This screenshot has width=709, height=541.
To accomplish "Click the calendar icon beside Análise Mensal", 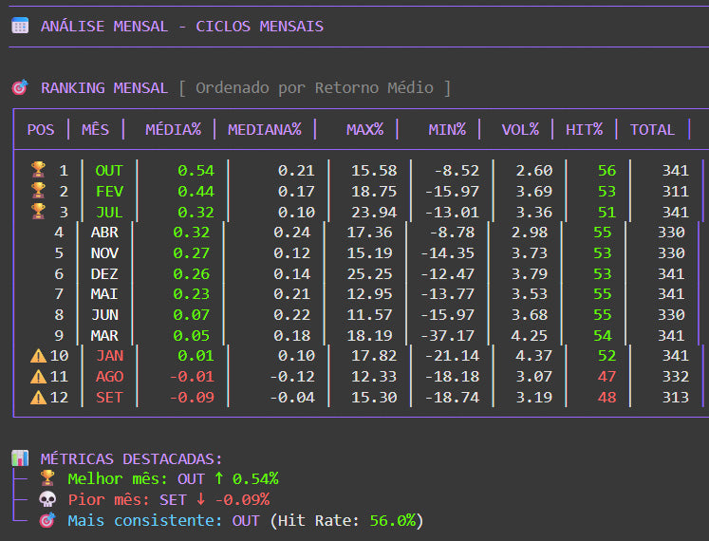I will click(x=20, y=26).
